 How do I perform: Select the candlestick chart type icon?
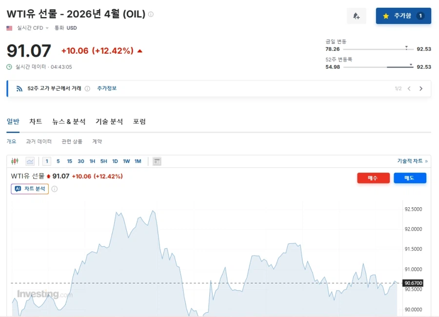click(15, 161)
